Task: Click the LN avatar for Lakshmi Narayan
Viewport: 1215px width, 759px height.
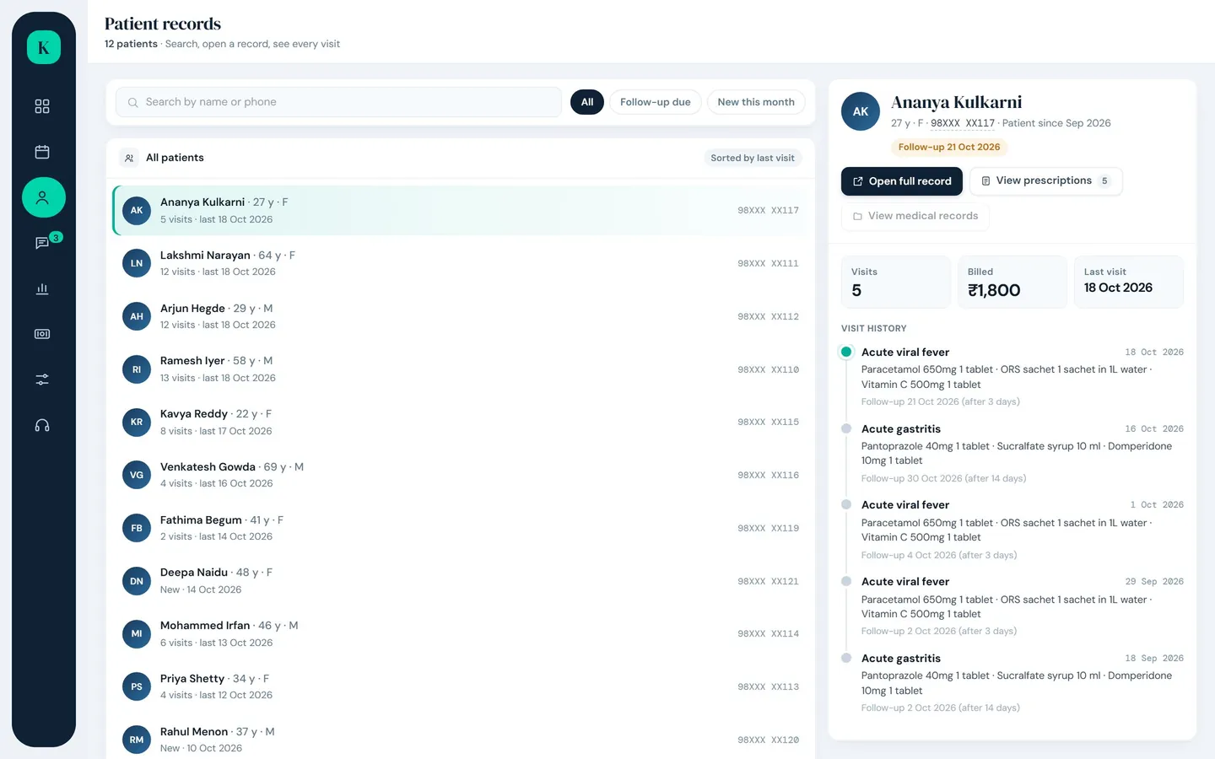Action: pos(137,263)
